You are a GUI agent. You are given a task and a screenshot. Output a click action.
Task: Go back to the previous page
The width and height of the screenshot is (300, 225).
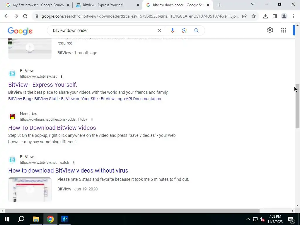point(6,16)
